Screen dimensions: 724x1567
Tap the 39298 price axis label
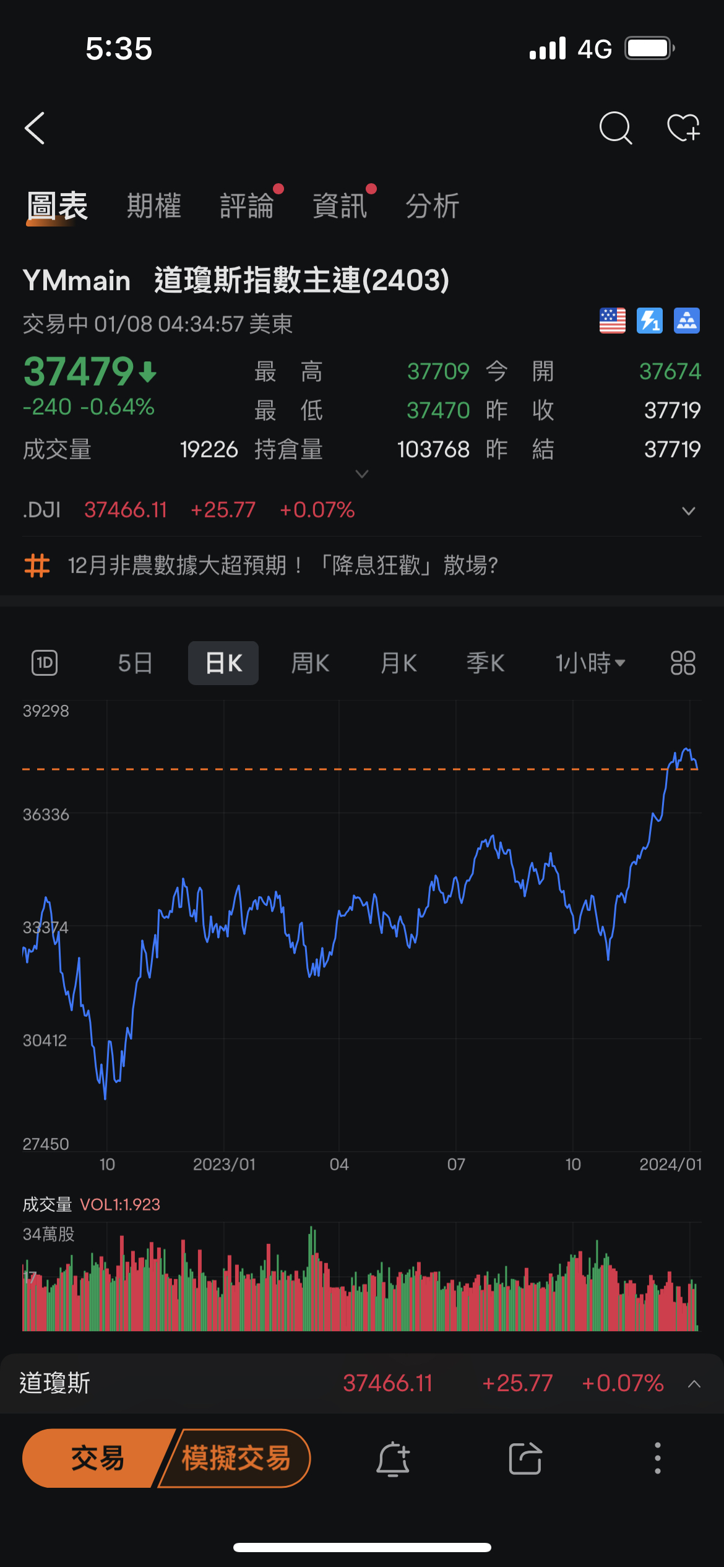[46, 710]
